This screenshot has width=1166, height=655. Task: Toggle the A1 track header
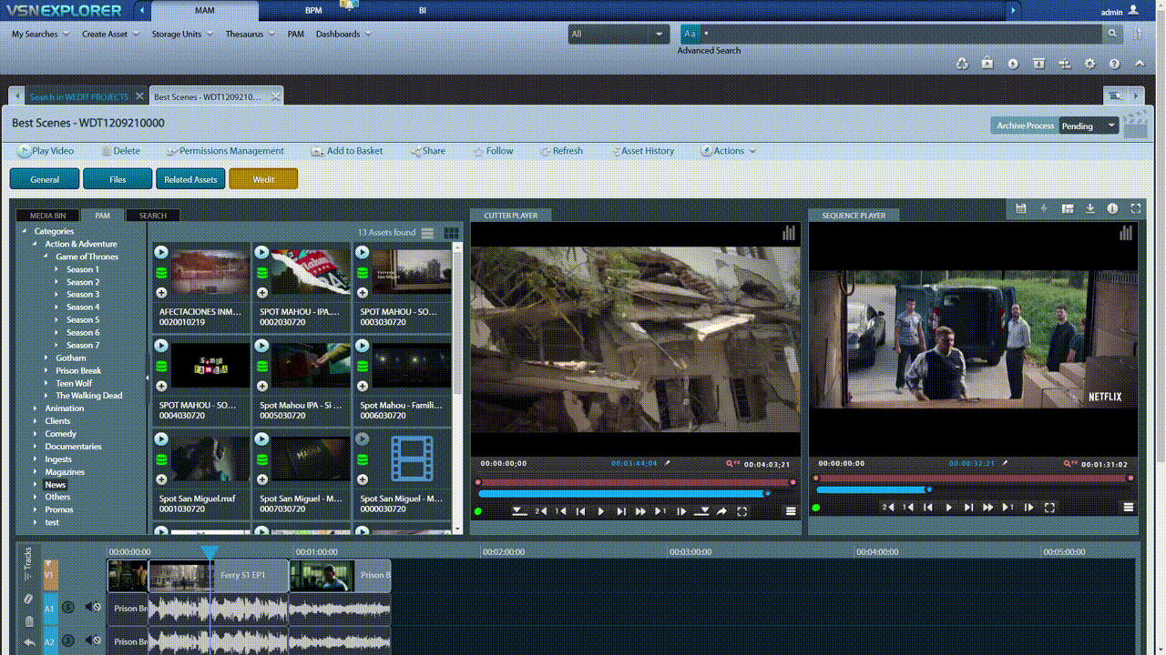coord(51,608)
